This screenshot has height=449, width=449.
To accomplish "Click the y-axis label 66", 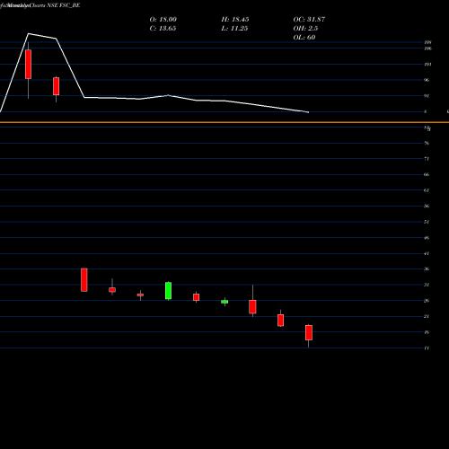I will 427,174.
